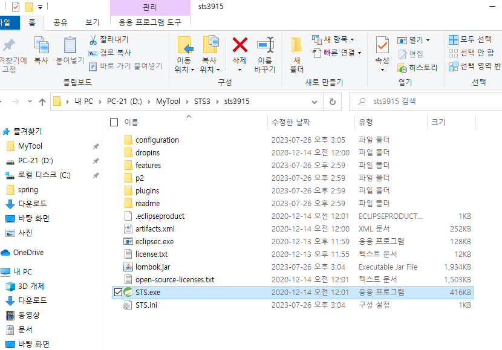Select the configuration folder

(x=157, y=140)
